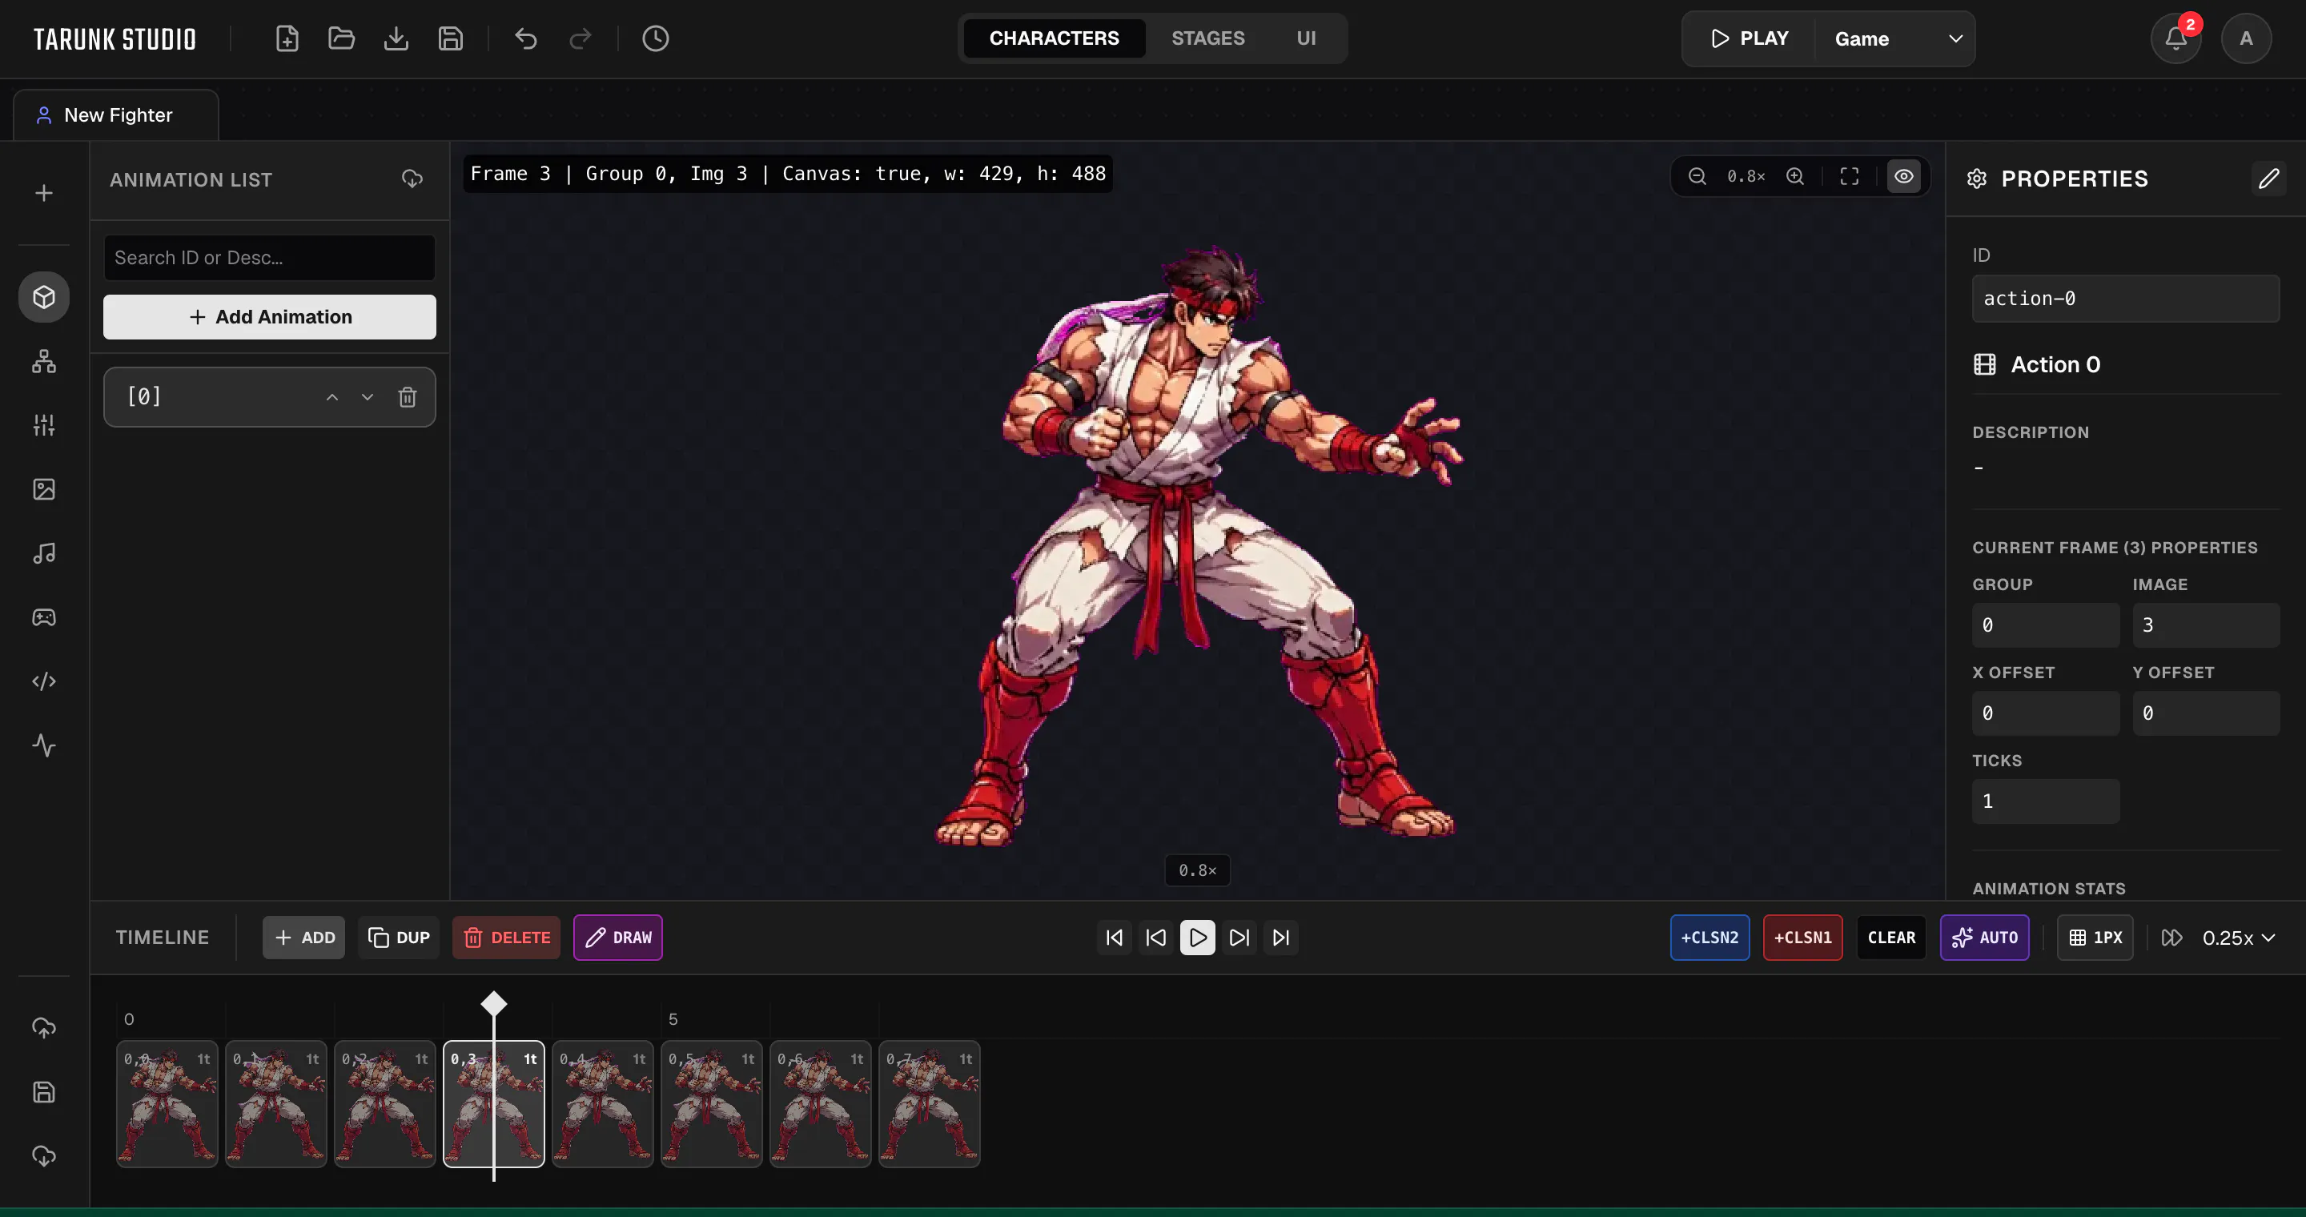Screen dimensions: 2306x1217
Task: Open the hierarchy network icon in sidebar
Action: coord(44,362)
